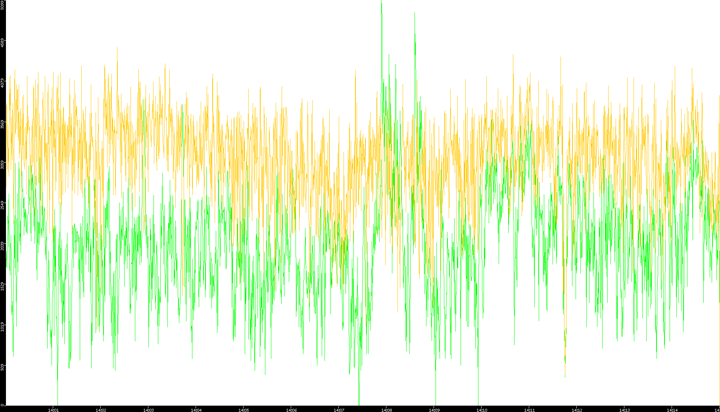Click the 14:09 label on the x-axis
Screen dimensions: 720x412
(434, 410)
